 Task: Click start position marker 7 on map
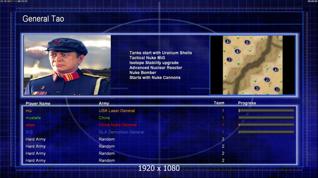tap(229, 59)
